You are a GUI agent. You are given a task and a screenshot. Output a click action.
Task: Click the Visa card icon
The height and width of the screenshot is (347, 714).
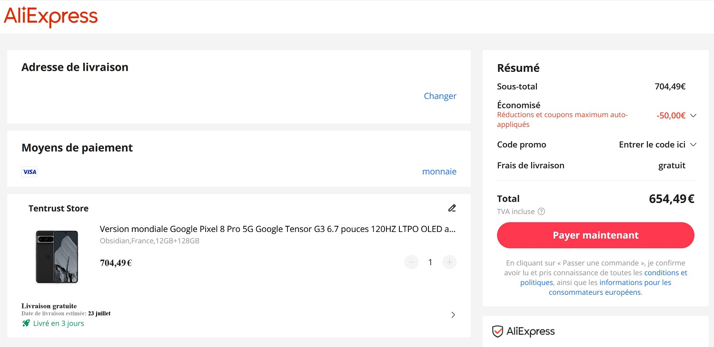point(30,172)
